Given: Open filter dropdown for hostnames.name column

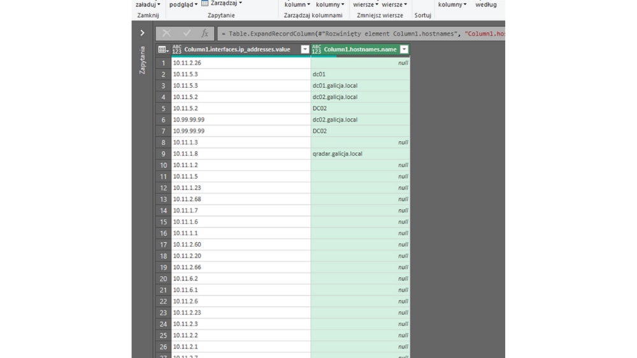Looking at the screenshot, I should coord(404,50).
